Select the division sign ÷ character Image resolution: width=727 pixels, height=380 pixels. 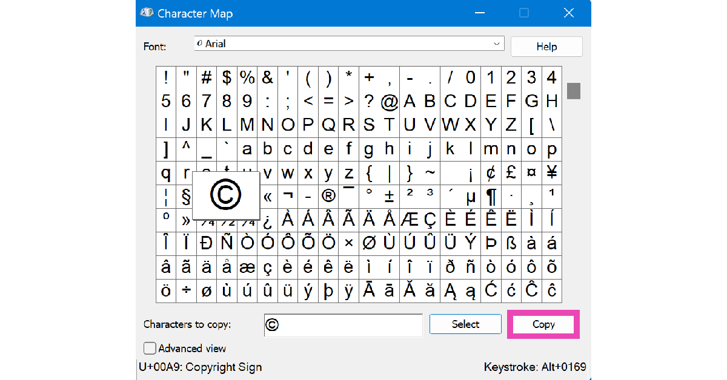pyautogui.click(x=186, y=290)
